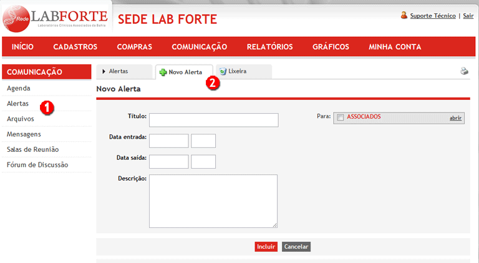479x263 pixels.
Task: Switch to the Lixeira tab
Action: (237, 72)
